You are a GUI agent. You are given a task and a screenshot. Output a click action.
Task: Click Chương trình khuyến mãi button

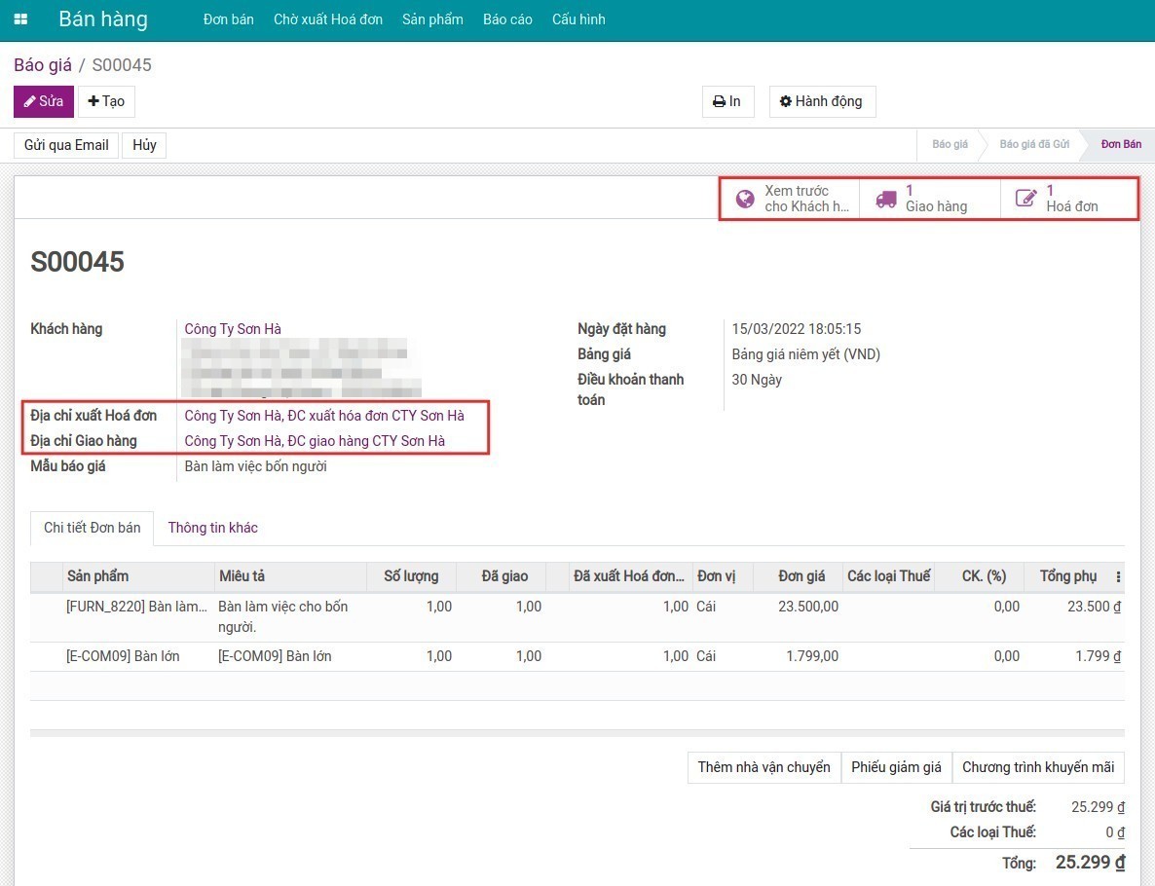1038,767
